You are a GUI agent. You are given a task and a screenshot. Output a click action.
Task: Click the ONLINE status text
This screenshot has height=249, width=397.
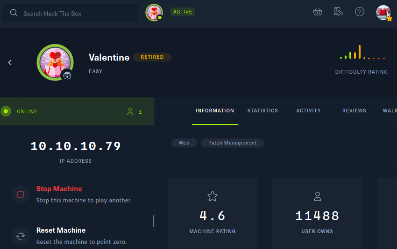tap(27, 111)
